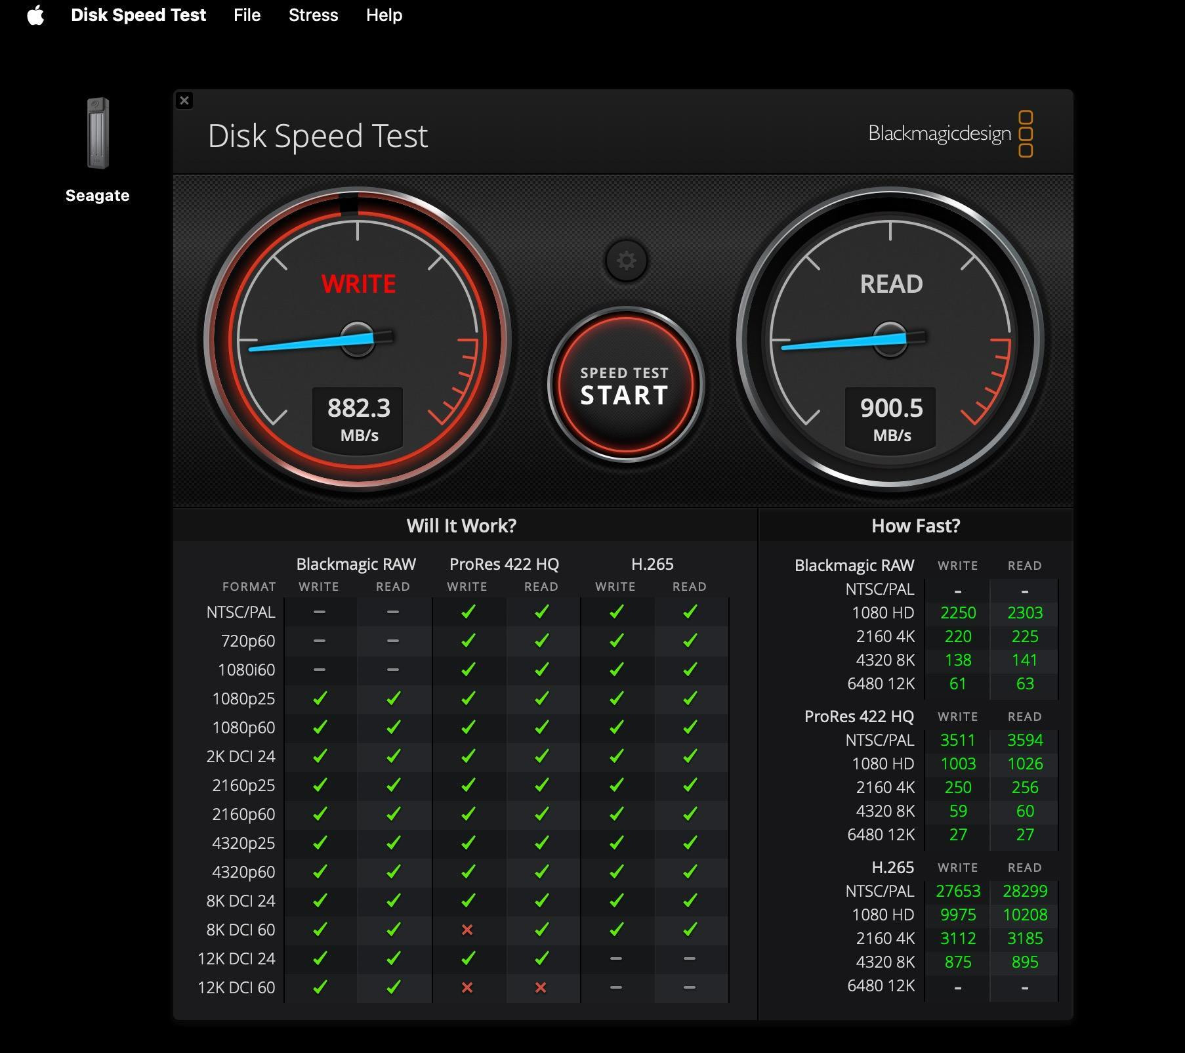The image size is (1185, 1053).
Task: Click ProRes 1080 HD write value 1003
Action: pos(958,763)
